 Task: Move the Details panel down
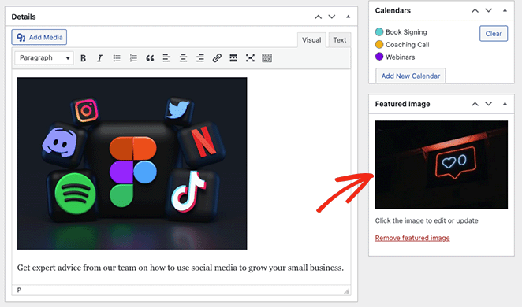click(332, 17)
